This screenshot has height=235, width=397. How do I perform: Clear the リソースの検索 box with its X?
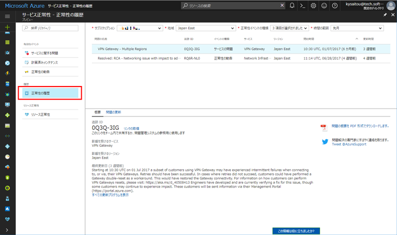coord(282,5)
